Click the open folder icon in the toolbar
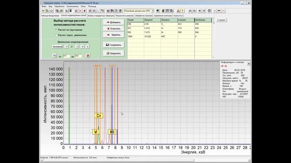Image resolution: width=291 pixels, height=163 pixels. [x=43, y=11]
